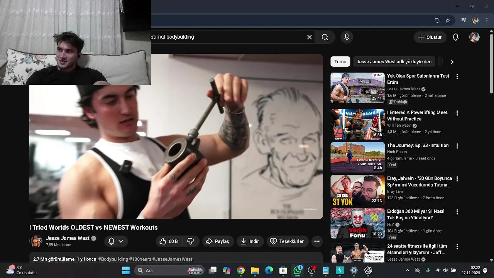The width and height of the screenshot is (494, 278).
Task: Click Jesse James West channel avatar
Action: point(36,241)
